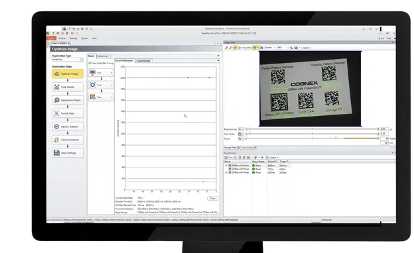Click the zoom in magnifier in Image Panel

[x=226, y=48]
